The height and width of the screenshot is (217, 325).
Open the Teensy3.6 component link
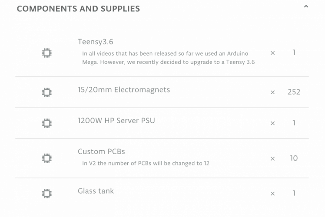tap(96, 42)
